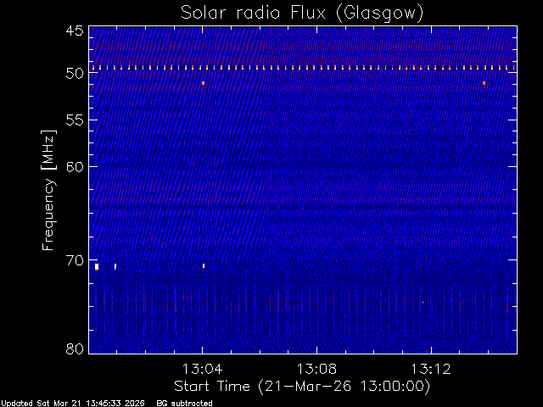Screen dimensions: 543x407
Task: Click the "BG subtracted" note
Action: pos(184,404)
